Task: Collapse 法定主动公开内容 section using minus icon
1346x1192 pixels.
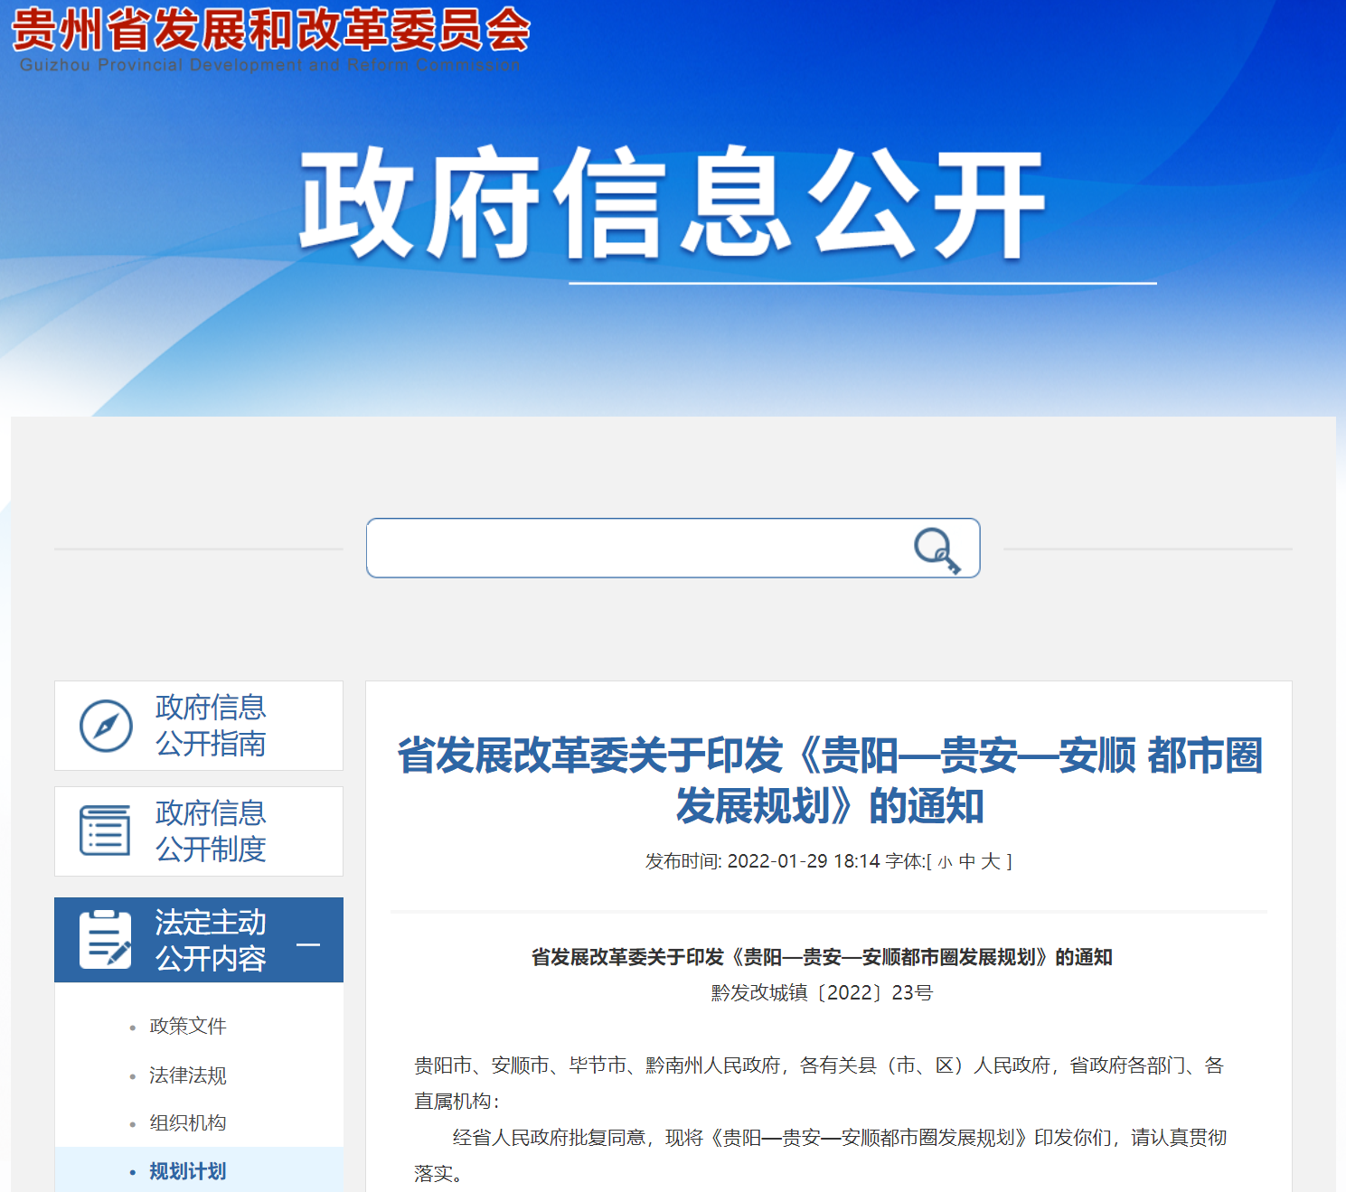Action: (308, 945)
